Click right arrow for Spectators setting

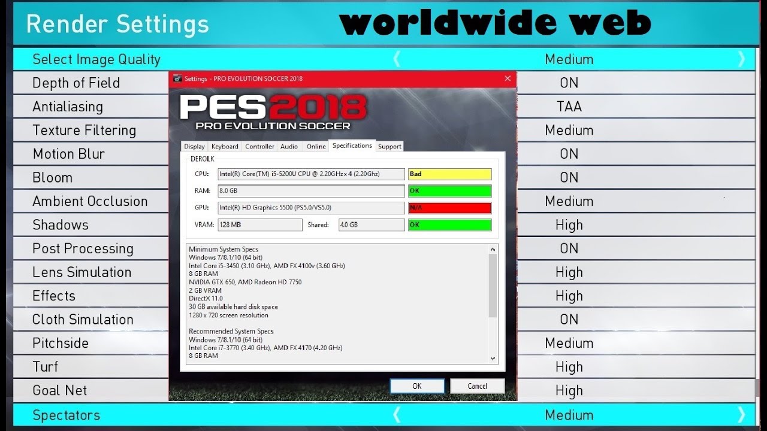tap(742, 414)
